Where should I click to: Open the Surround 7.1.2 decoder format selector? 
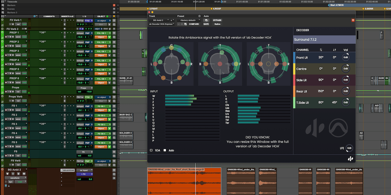(324, 40)
